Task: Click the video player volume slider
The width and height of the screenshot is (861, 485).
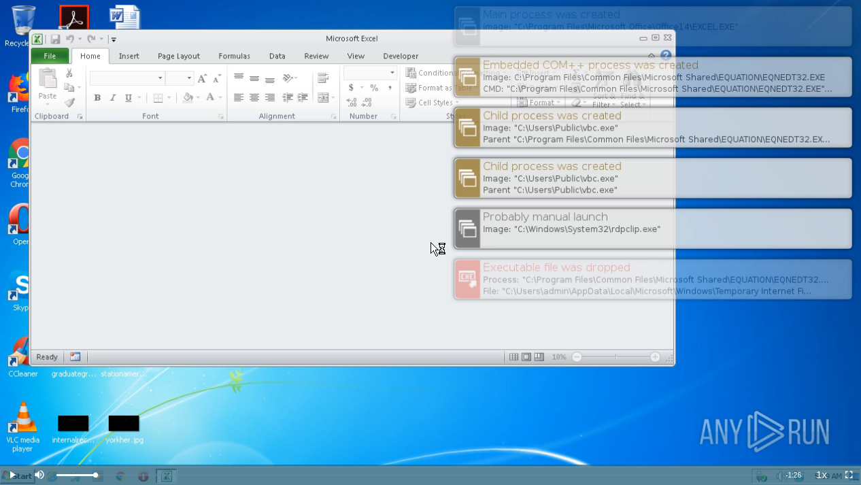Action: (x=77, y=475)
